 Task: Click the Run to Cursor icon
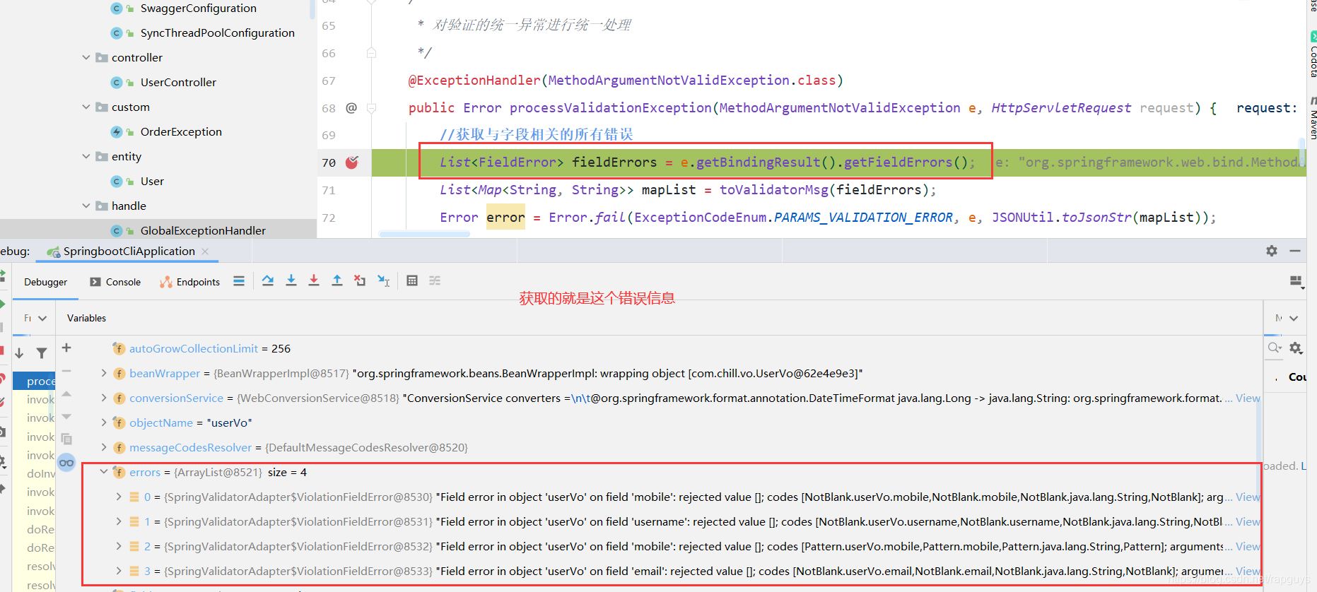point(383,280)
